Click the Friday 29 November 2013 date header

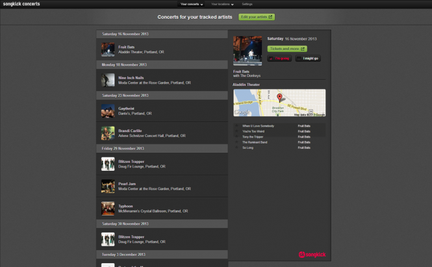pyautogui.click(x=162, y=149)
